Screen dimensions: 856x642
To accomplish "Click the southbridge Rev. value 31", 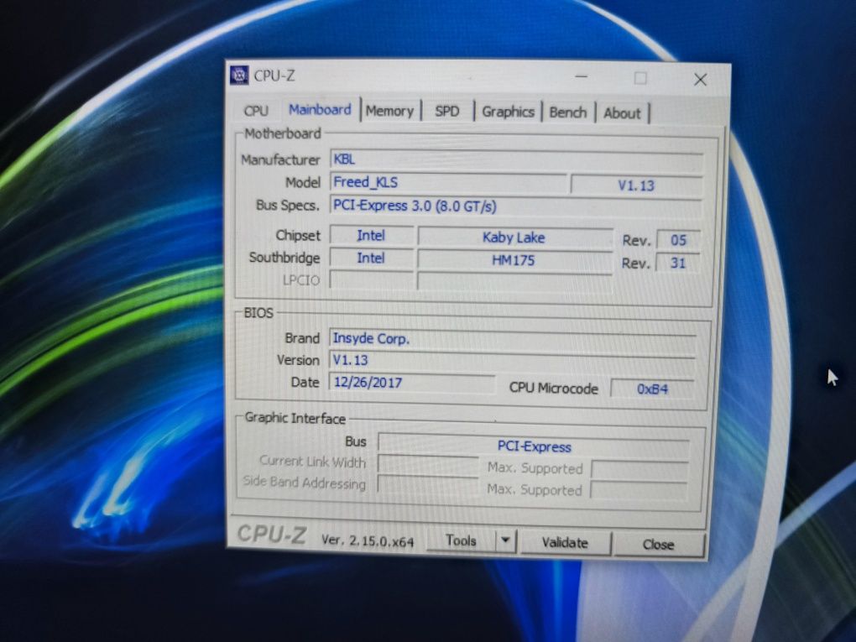I will [x=677, y=264].
